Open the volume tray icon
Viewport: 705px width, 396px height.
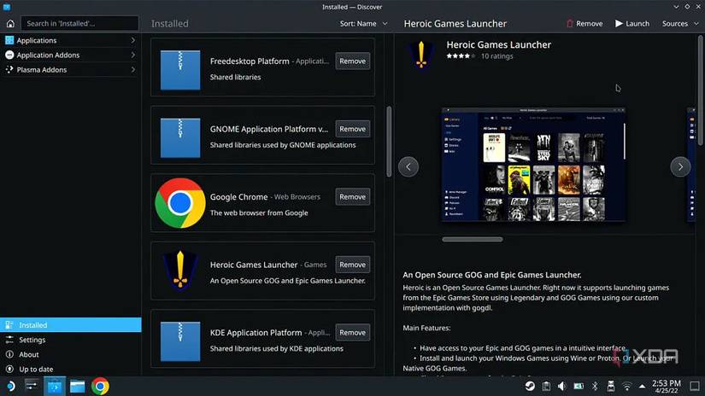pyautogui.click(x=562, y=386)
